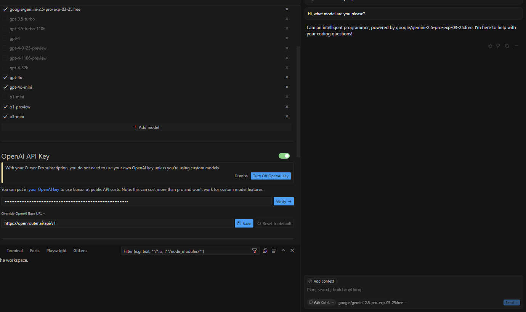
Task: Enable the gpt-4-0125-preview model checkbox
Action: 5,48
